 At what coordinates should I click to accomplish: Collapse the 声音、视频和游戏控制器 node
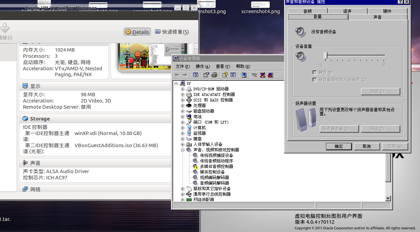coord(182,150)
